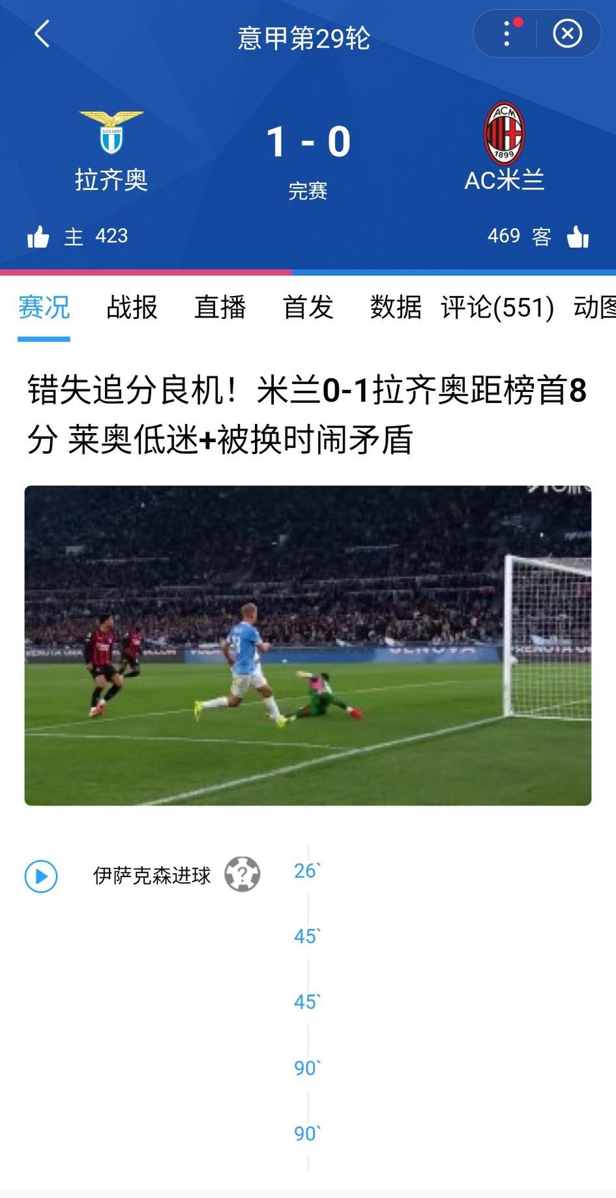
Task: Open the match goal photo thumbnail
Action: pyautogui.click(x=308, y=646)
